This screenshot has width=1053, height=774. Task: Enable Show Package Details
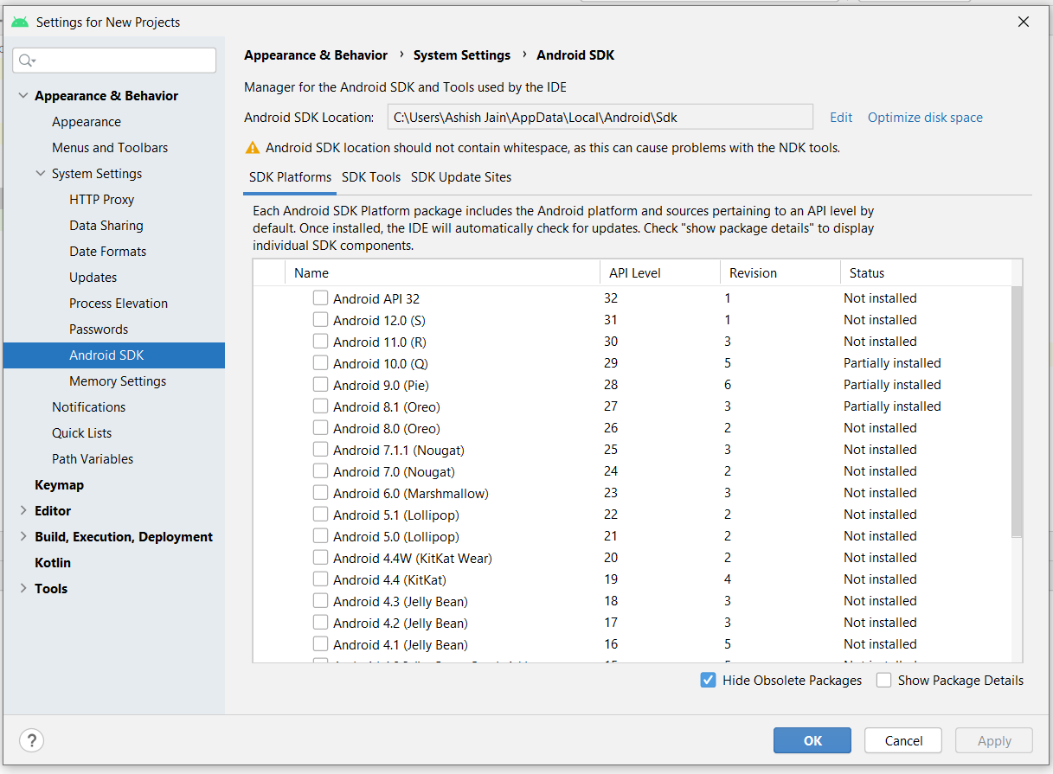click(x=883, y=681)
